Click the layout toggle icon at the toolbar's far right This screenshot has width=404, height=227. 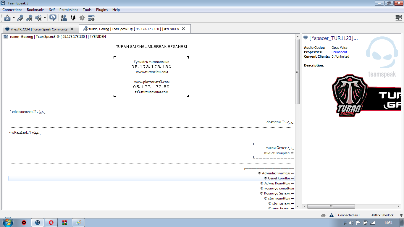399,18
